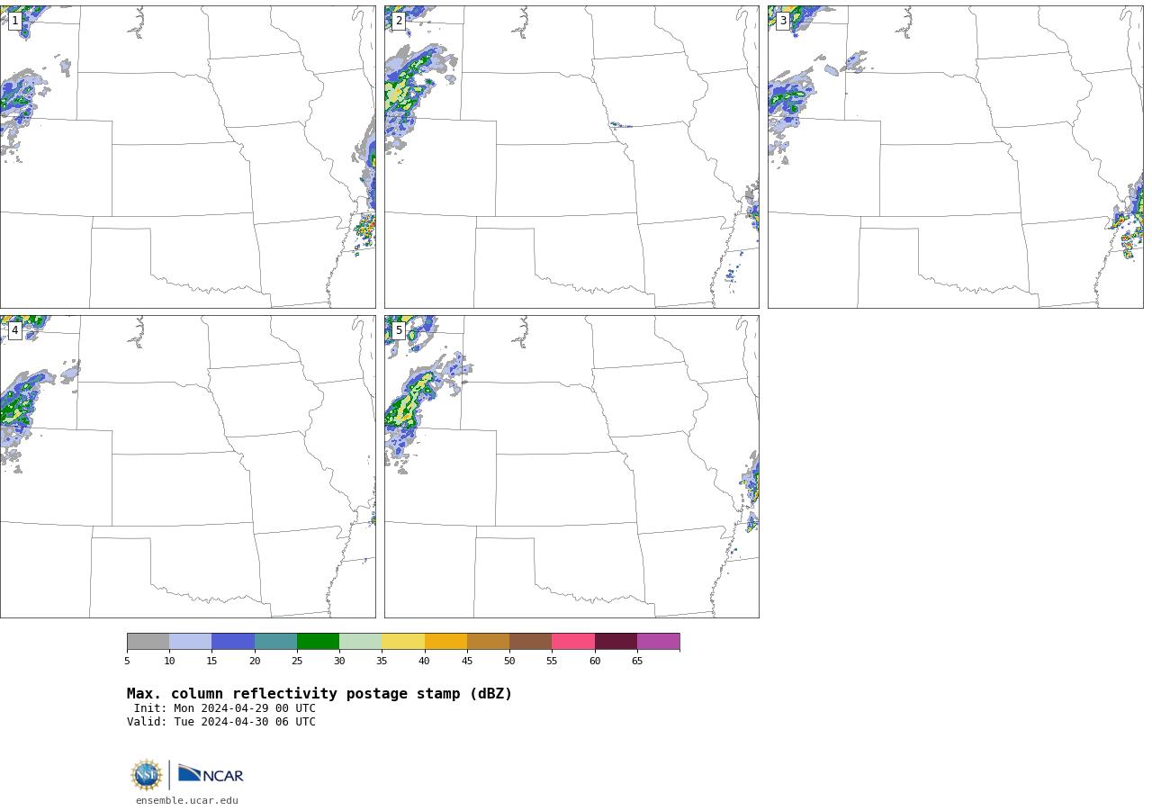Open ensemble member 3 reflectivity map
This screenshot has width=1152, height=811.
tap(956, 157)
